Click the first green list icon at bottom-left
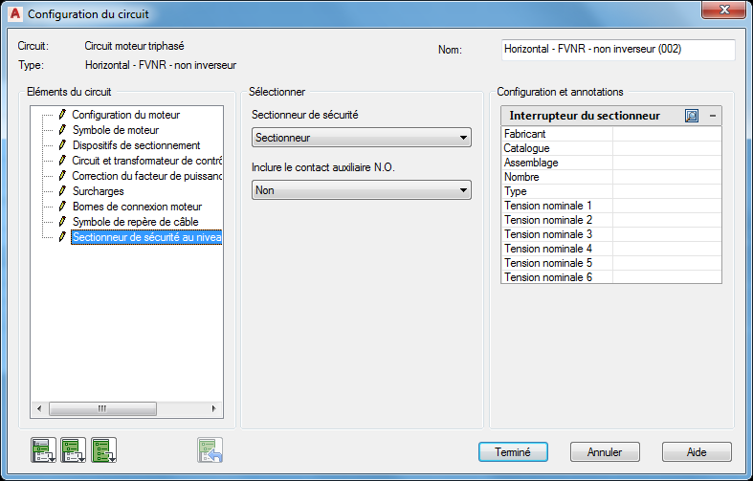Screen dimensions: 753x481 (x=44, y=449)
